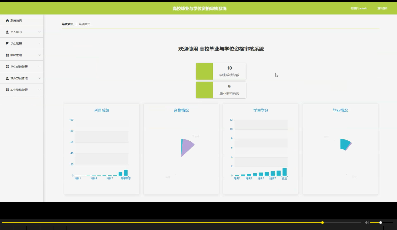
Task: Click the blue slice in 毕业情况 pie
Action: pyautogui.click(x=345, y=144)
